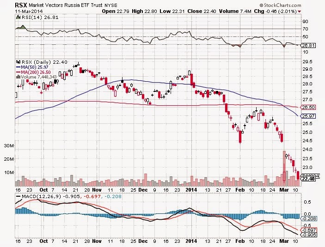Viewport: 325px width, 247px height.
Task: Click the volume bars icon in the legend
Action: click(18, 77)
